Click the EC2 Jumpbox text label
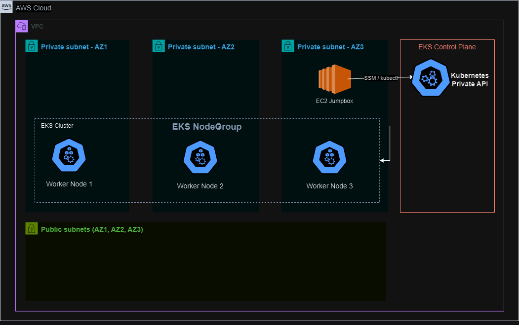Screen dimensions: 519x325 point(334,101)
